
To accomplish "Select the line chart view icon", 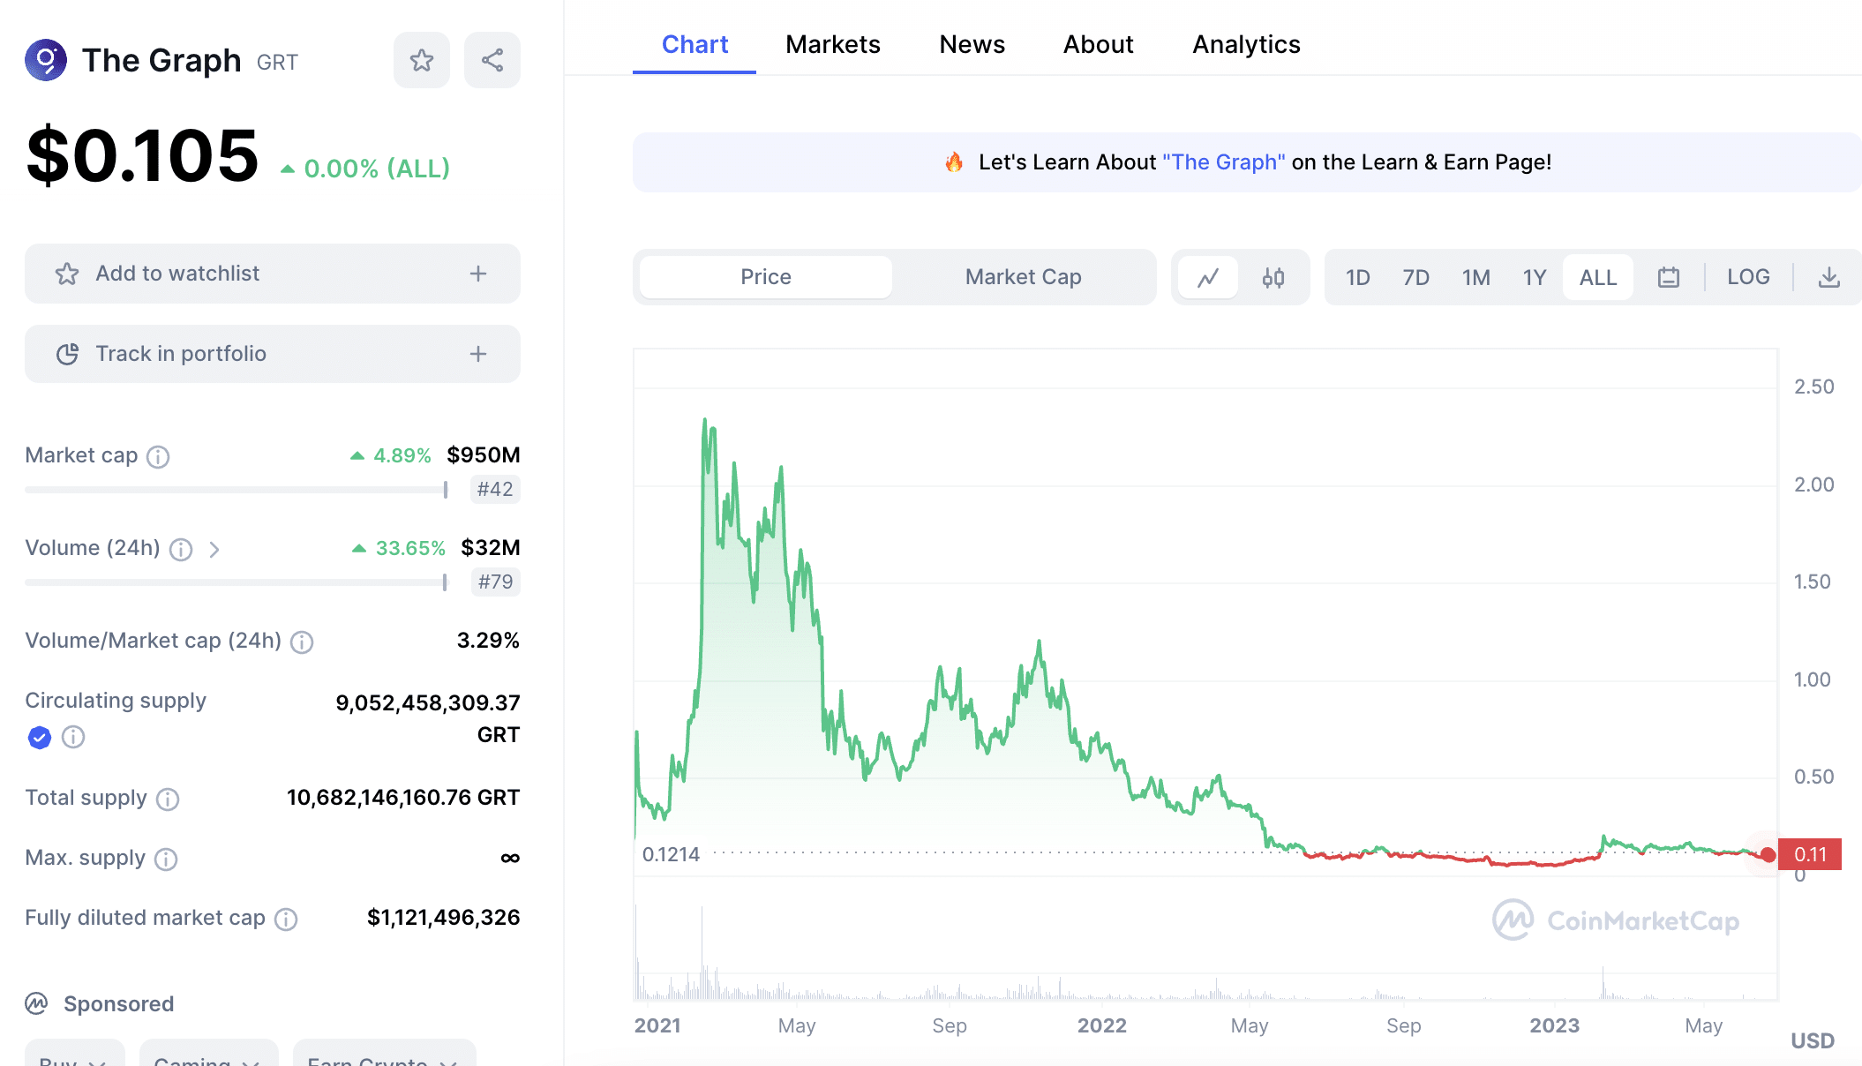I will (x=1208, y=277).
